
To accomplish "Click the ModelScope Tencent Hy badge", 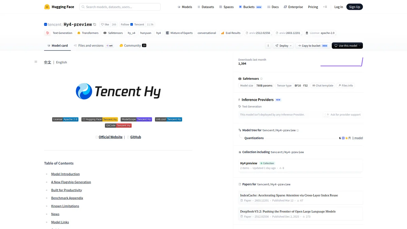I will coord(136,119).
